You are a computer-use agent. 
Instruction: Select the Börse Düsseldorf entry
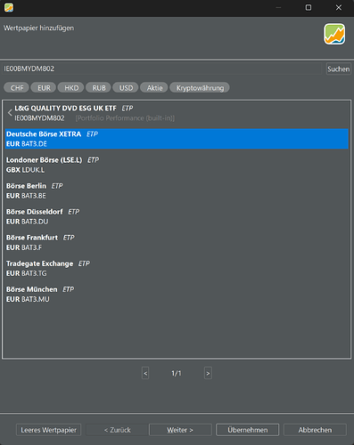click(177, 216)
